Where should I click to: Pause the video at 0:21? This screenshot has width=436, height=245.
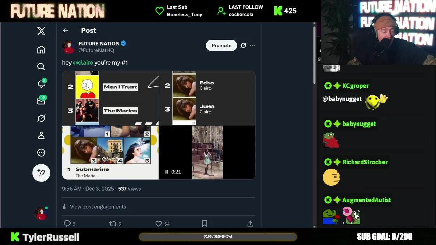(167, 172)
